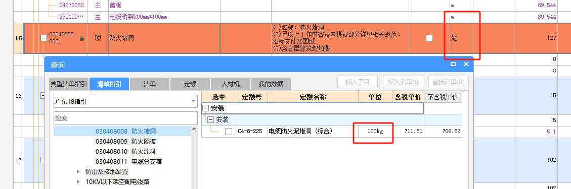
Task: Click 不含税单价 column header
Action: point(443,97)
